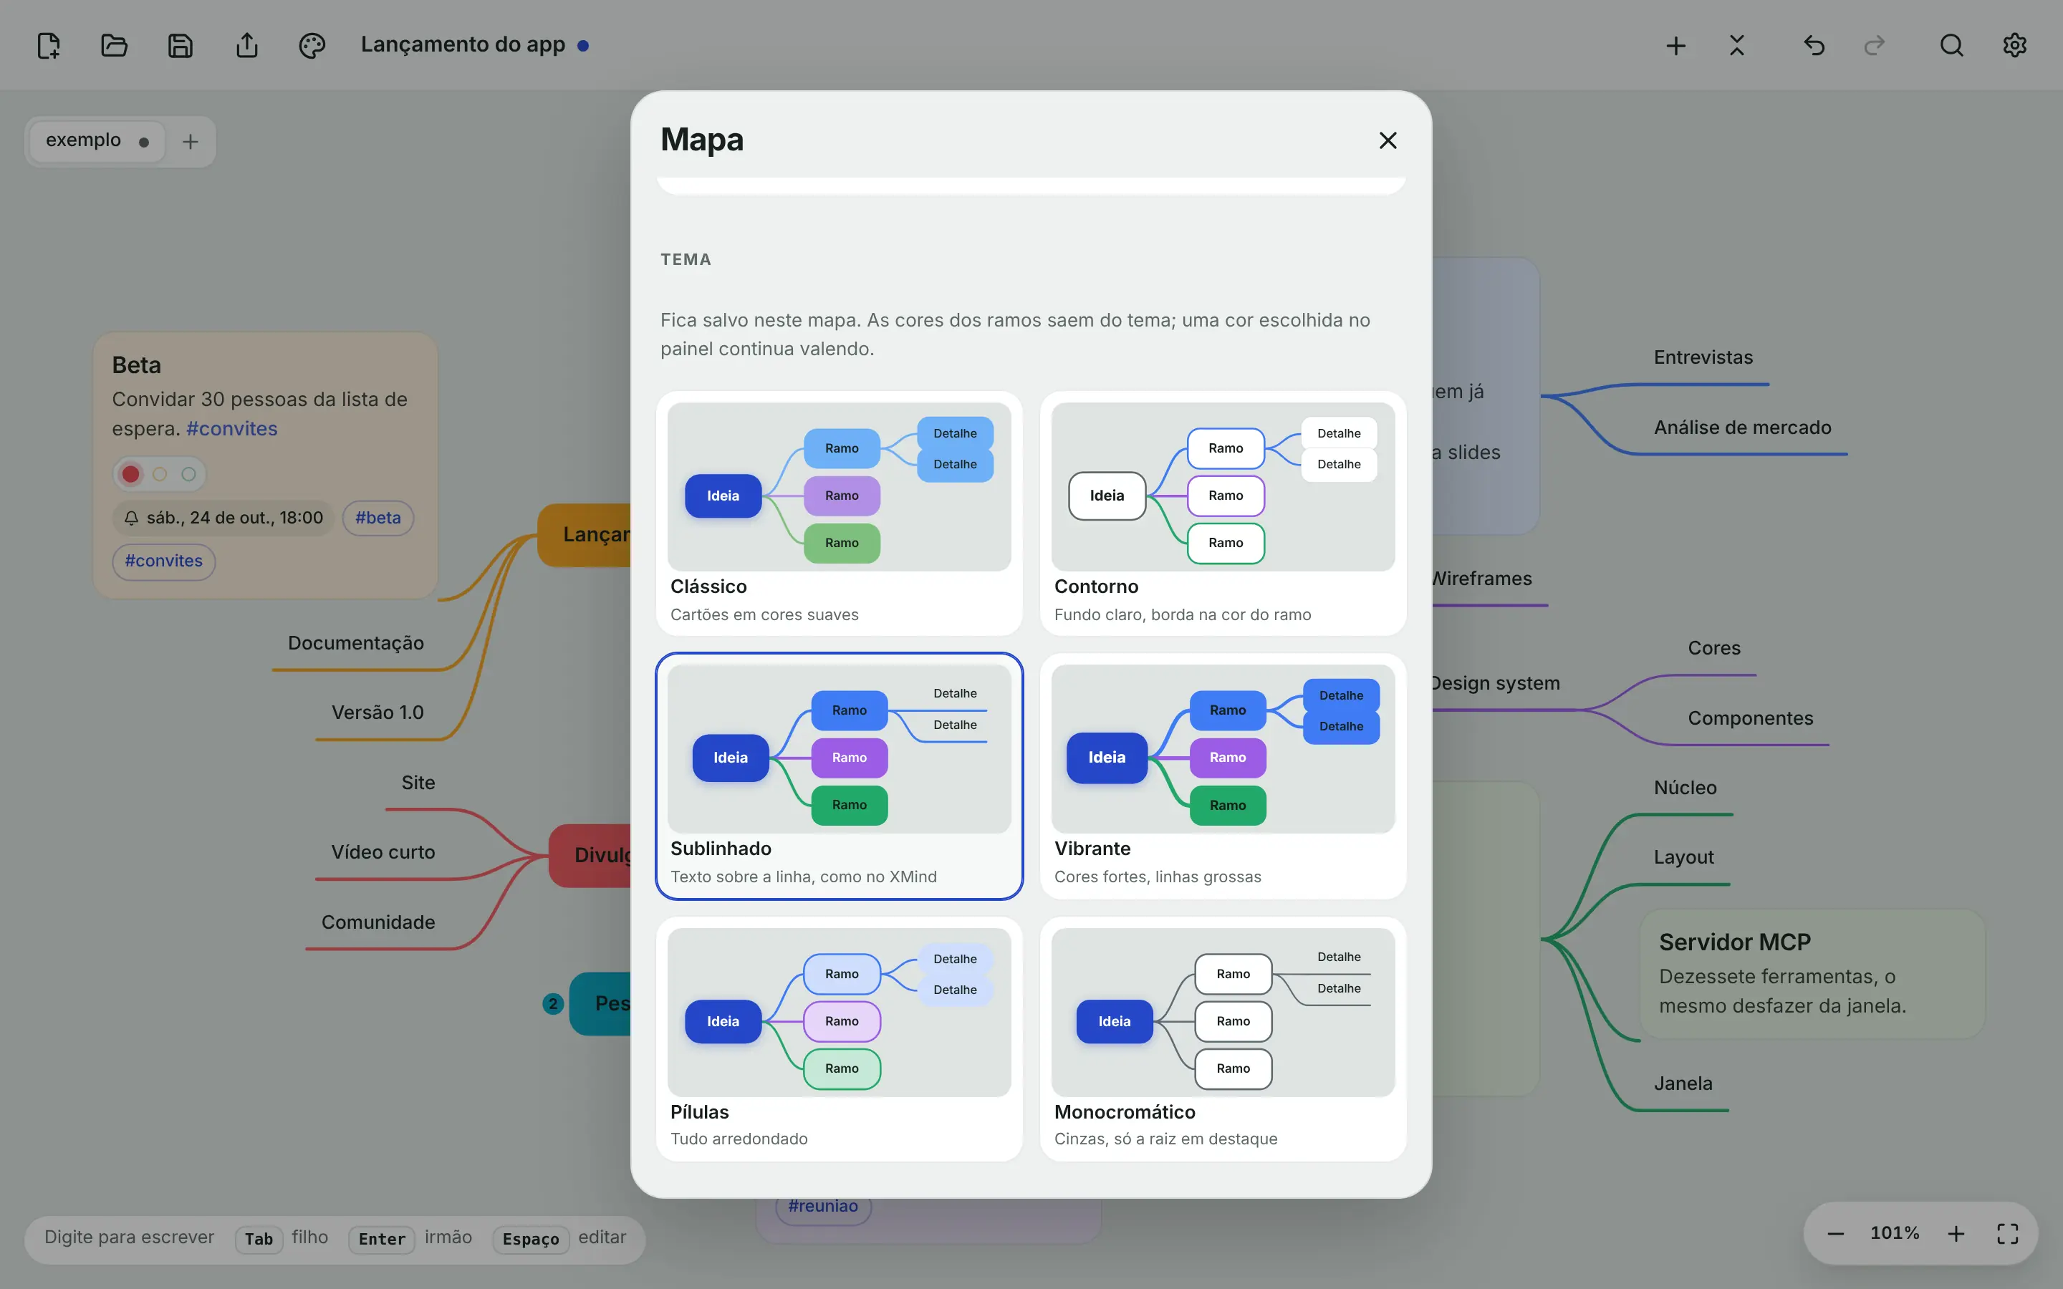The width and height of the screenshot is (2063, 1289).
Task: Close the Mapa dialog
Action: coord(1388,140)
